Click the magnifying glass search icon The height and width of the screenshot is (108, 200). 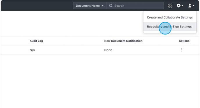point(111,6)
